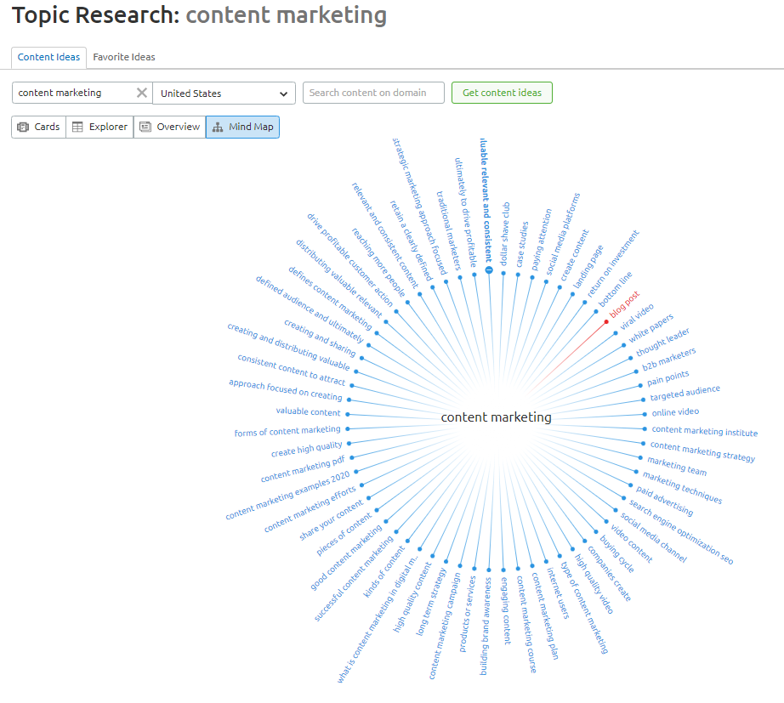Click the Explorer table icon
The width and height of the screenshot is (784, 703).
tap(77, 128)
